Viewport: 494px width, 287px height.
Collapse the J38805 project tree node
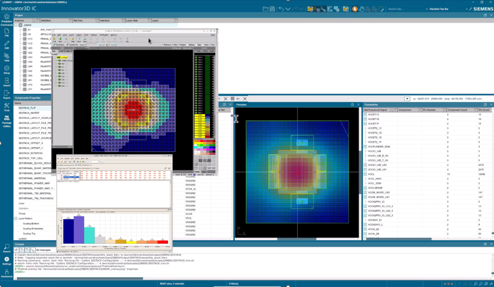16,25
